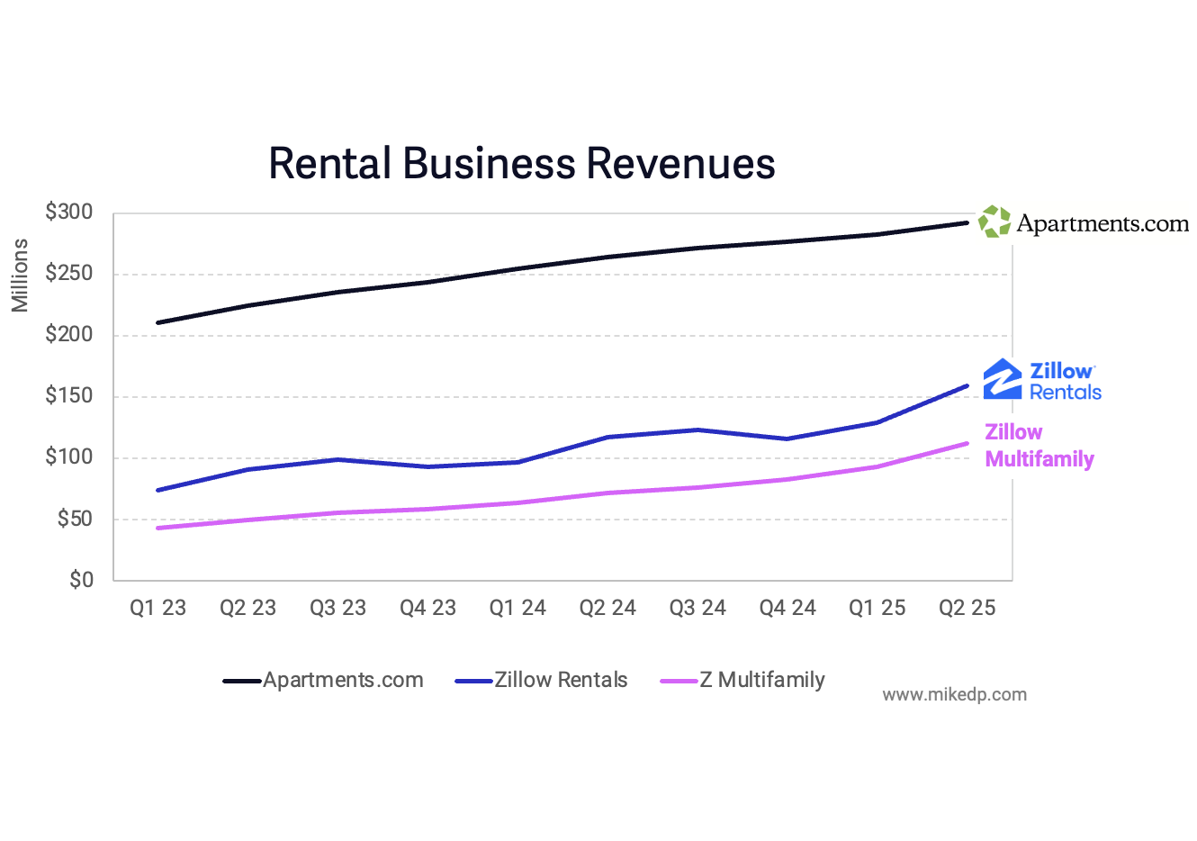This screenshot has width=1197, height=841.
Task: Open the www.mikedp.com link
Action: (954, 694)
